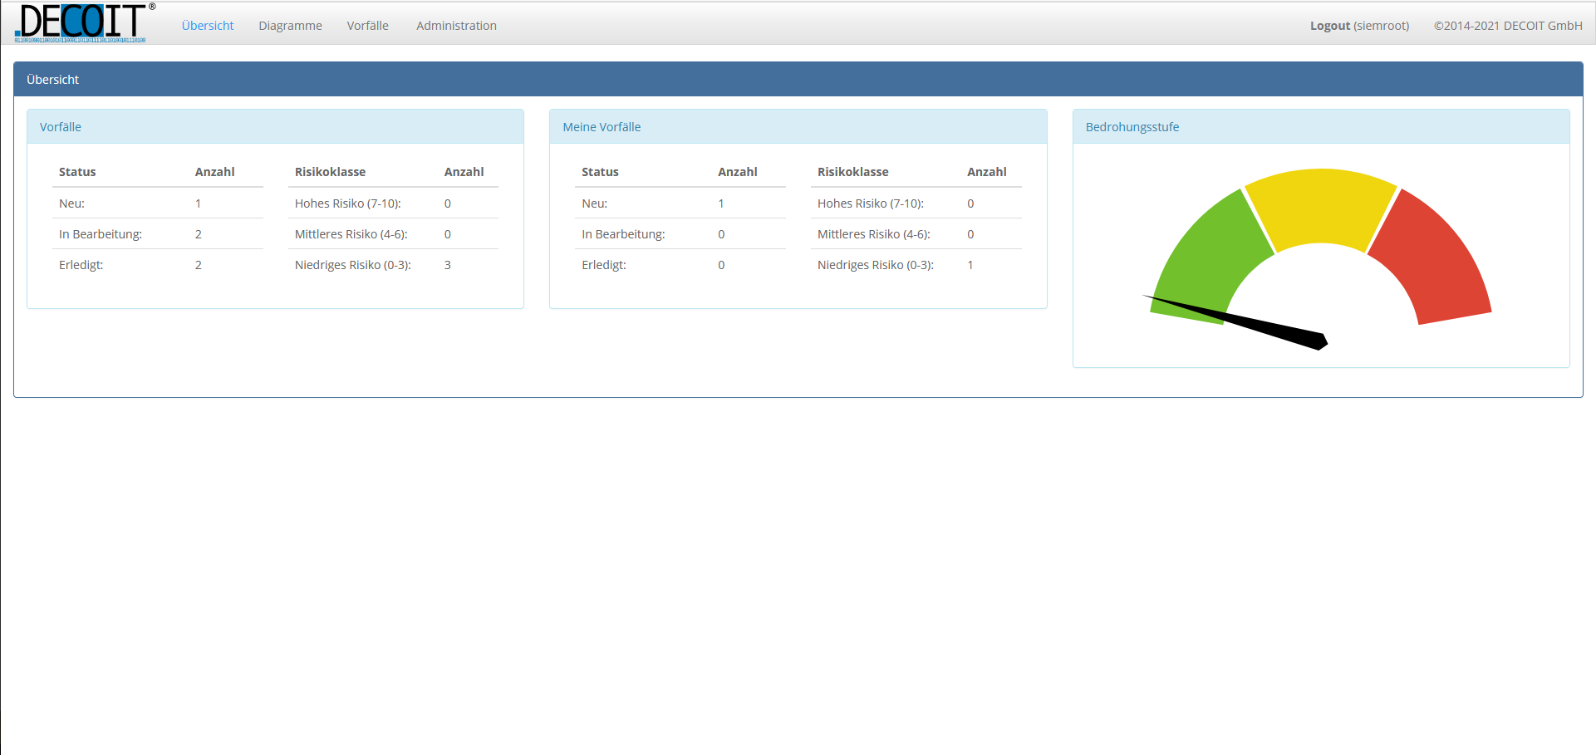
Task: Click Mittleres Risiko (4-6): in Meine Vorfälle
Action: click(x=874, y=234)
